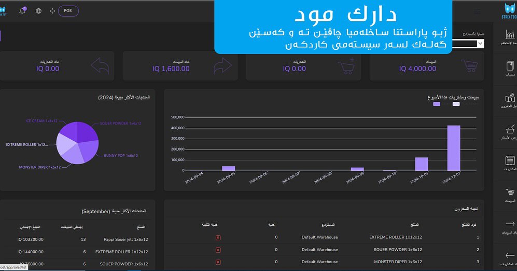Viewport: 517px width, 271px height.
Task: Select MONSTER DIPER 1x6x12 pie label
Action: [x=40, y=167]
